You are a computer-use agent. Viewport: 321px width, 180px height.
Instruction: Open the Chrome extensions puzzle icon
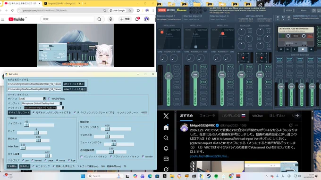138,10
